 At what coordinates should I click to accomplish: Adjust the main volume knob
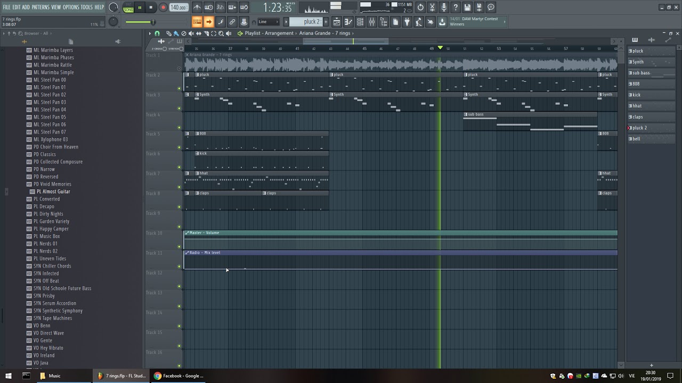[x=113, y=7]
